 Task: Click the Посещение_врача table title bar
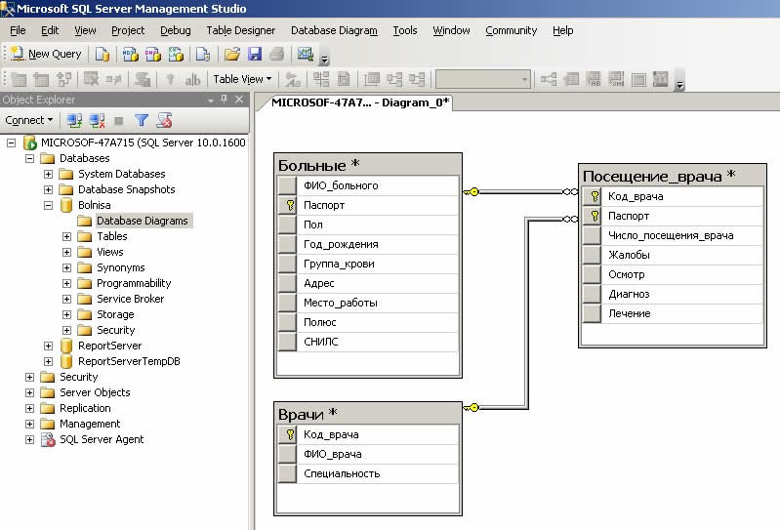673,176
